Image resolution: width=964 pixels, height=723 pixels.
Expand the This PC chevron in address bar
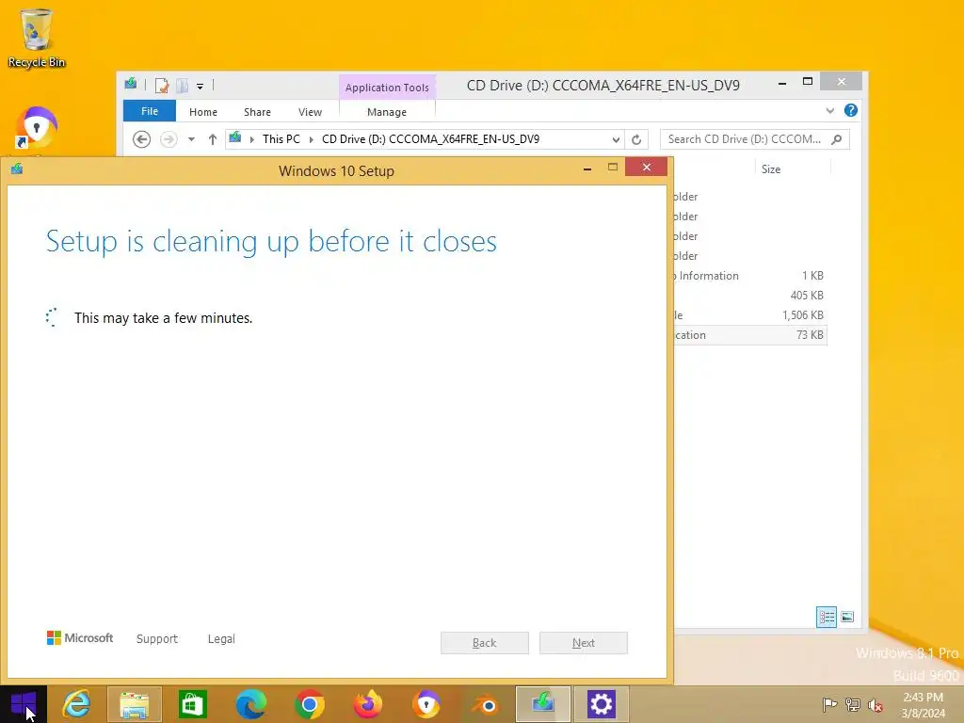(x=311, y=139)
